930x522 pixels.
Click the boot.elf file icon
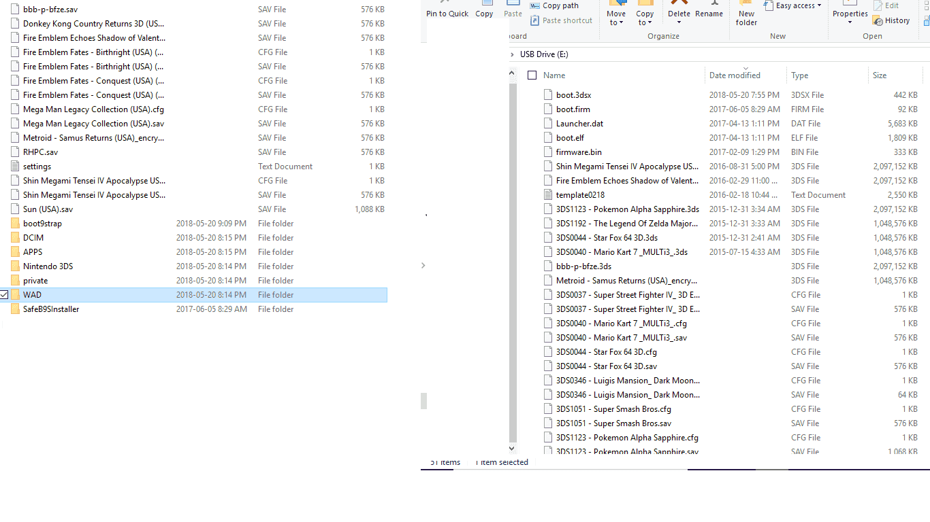click(549, 138)
